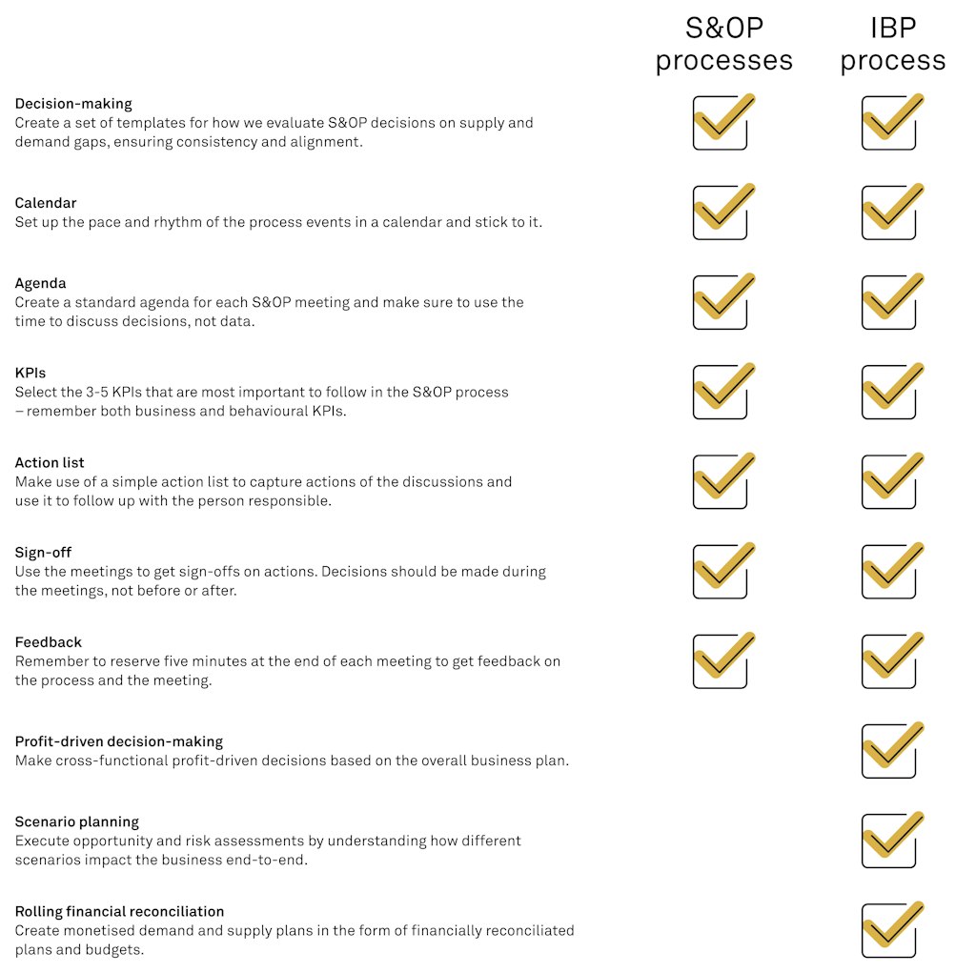Click the "S&OP processes" column heading
The height and width of the screenshot is (973, 976).
pos(724,44)
